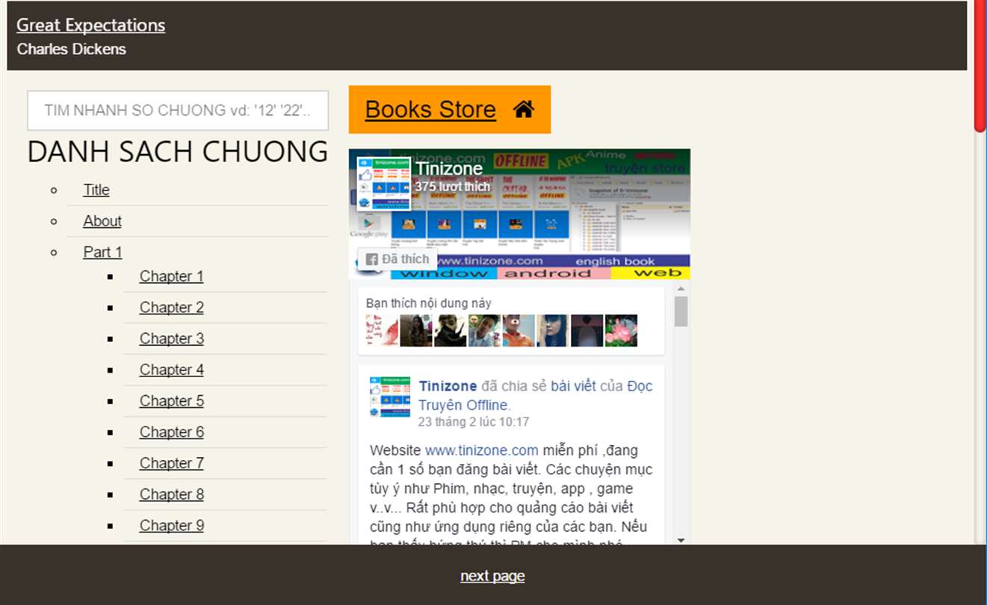Click the red page scrollbar thumb

(x=981, y=66)
